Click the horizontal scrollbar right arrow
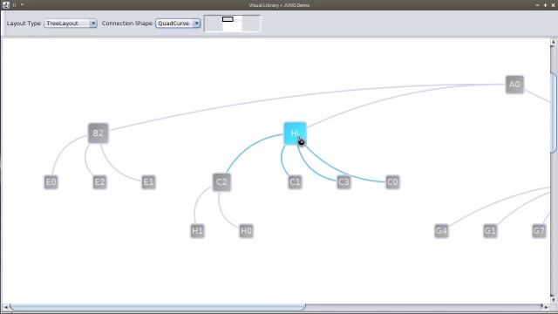This screenshot has width=558, height=314. (x=546, y=307)
